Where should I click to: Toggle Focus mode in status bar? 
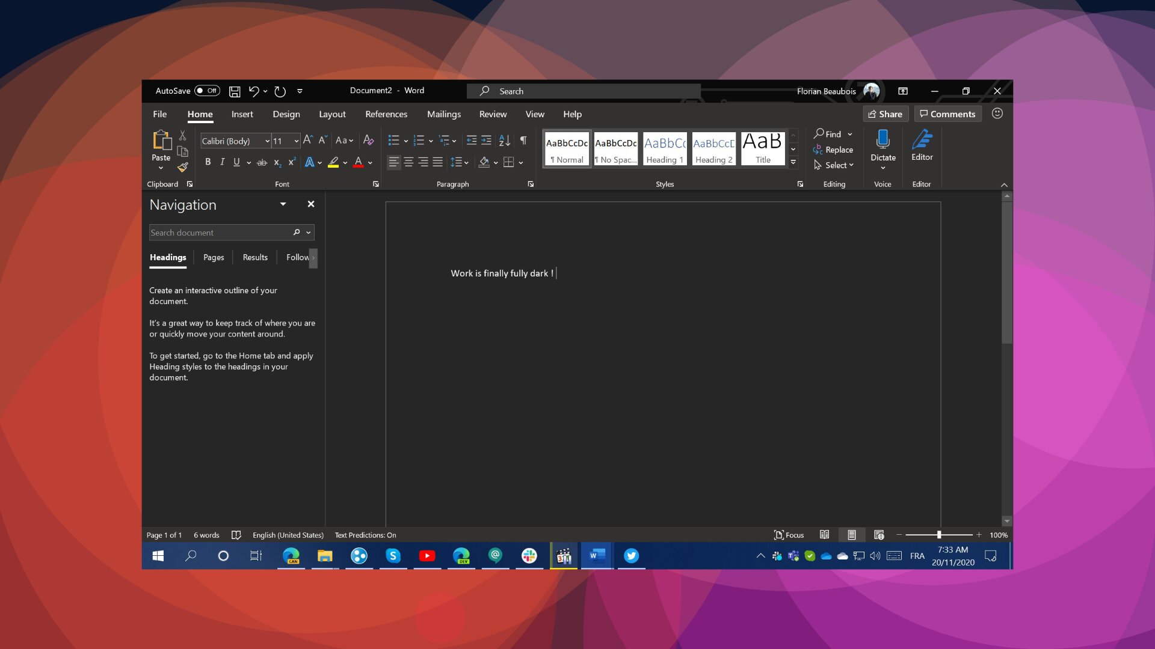click(x=789, y=535)
